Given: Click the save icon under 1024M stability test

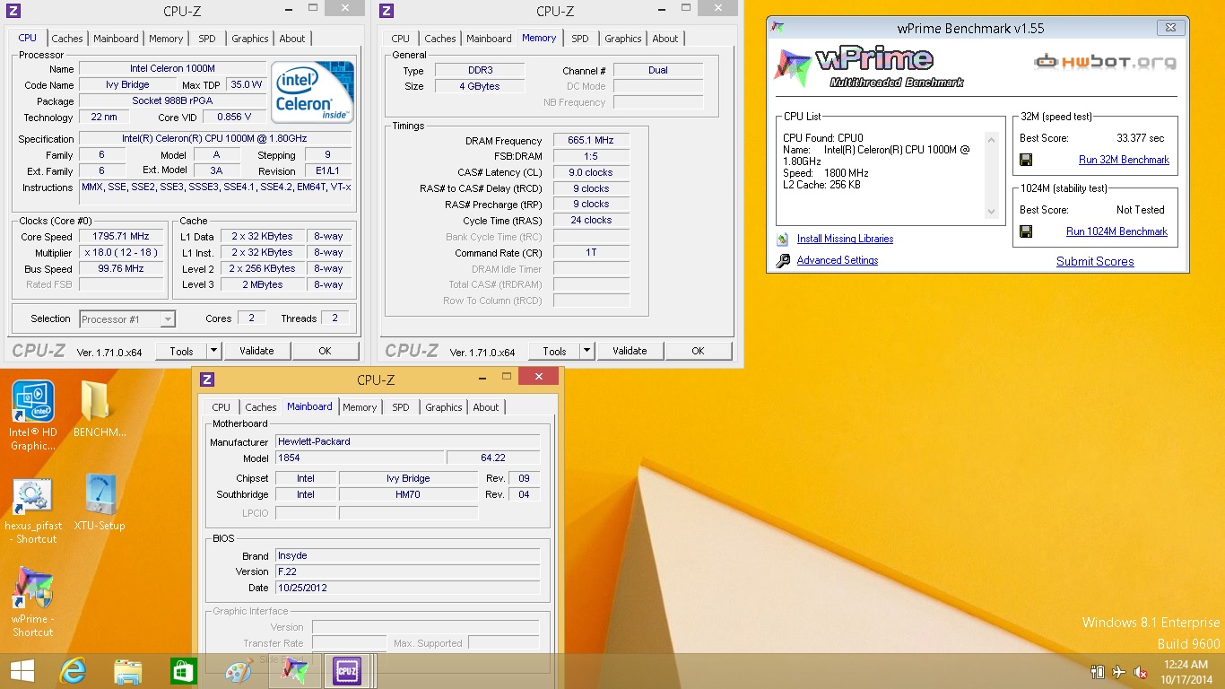Looking at the screenshot, I should point(1026,231).
